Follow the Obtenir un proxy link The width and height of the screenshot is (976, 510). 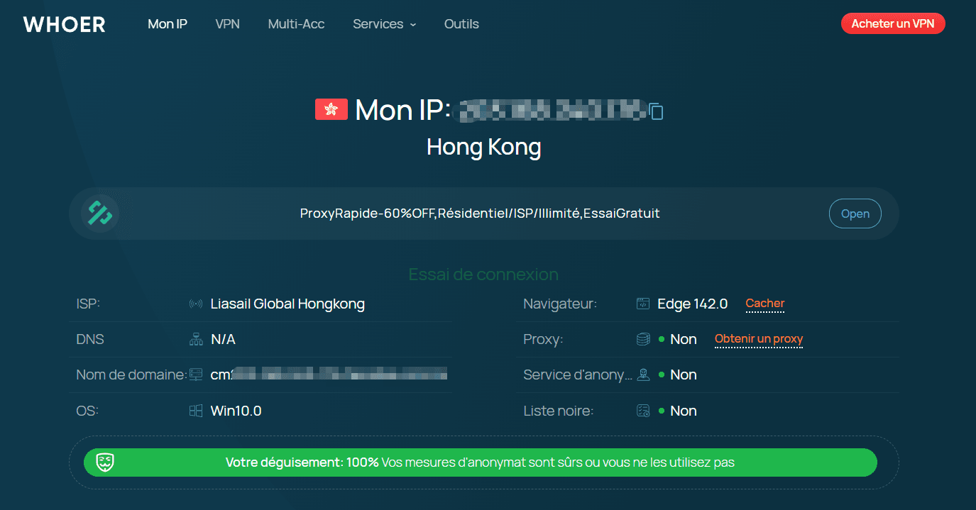tap(758, 339)
